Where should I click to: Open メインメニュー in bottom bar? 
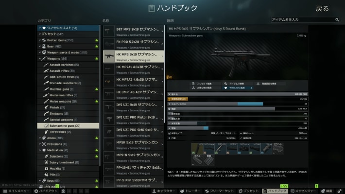pos(16,191)
